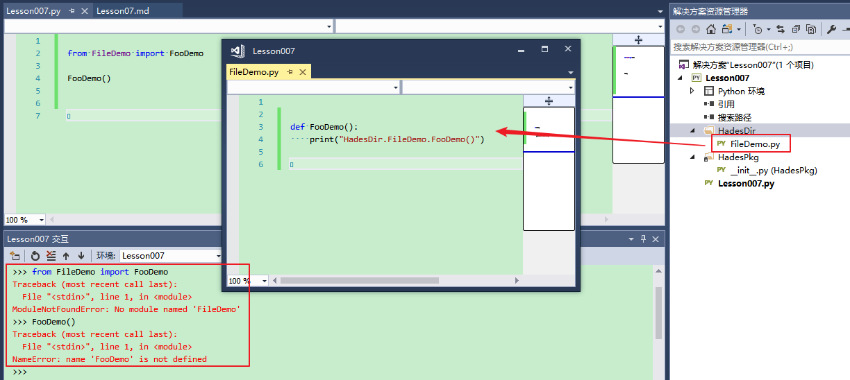Click the Home icon in Solution Explorer toolbar

(710, 29)
